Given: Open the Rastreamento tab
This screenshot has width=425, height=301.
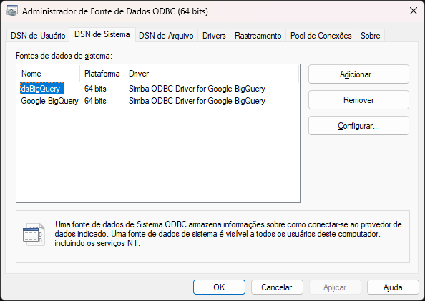Looking at the screenshot, I should (258, 36).
